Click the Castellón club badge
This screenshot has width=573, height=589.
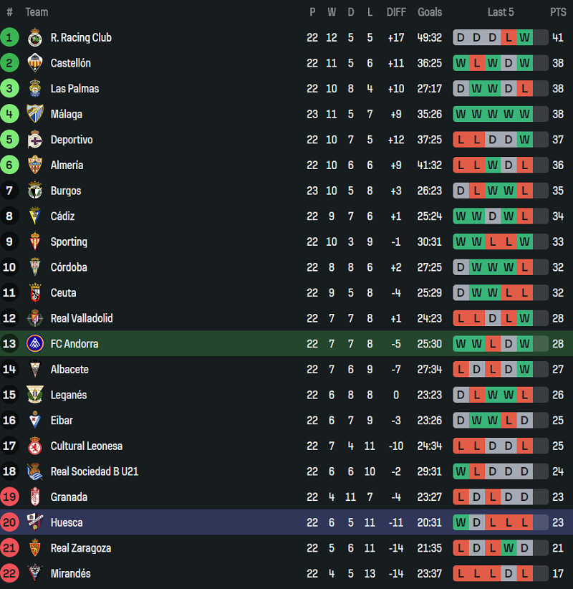tap(34, 63)
